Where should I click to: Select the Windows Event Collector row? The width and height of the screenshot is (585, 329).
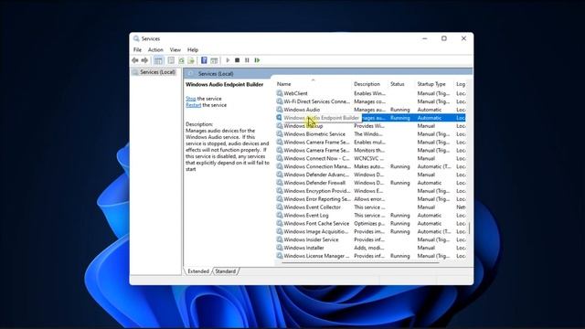click(370, 207)
